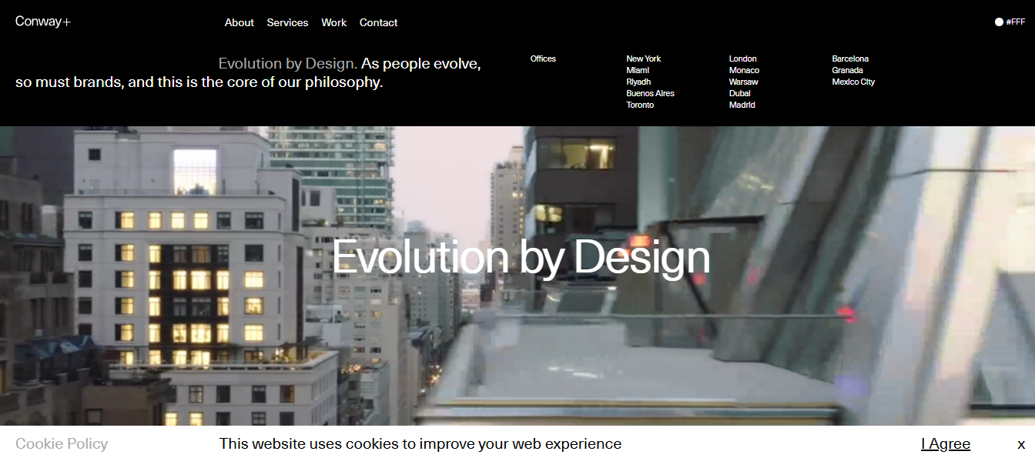Open the Services menu item
Viewport: 1035px width, 458px height.
point(287,22)
